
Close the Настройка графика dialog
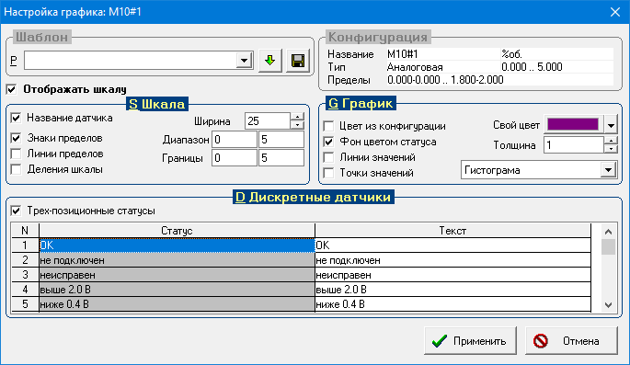click(615, 12)
